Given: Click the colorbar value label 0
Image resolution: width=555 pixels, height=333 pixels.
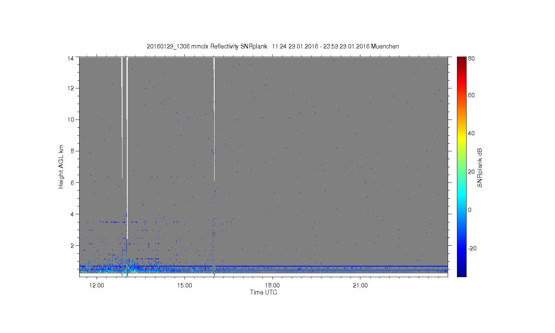Looking at the screenshot, I should 470,210.
